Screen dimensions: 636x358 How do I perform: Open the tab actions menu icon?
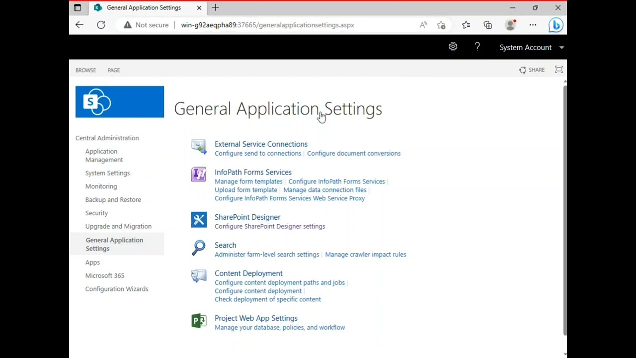tap(78, 7)
